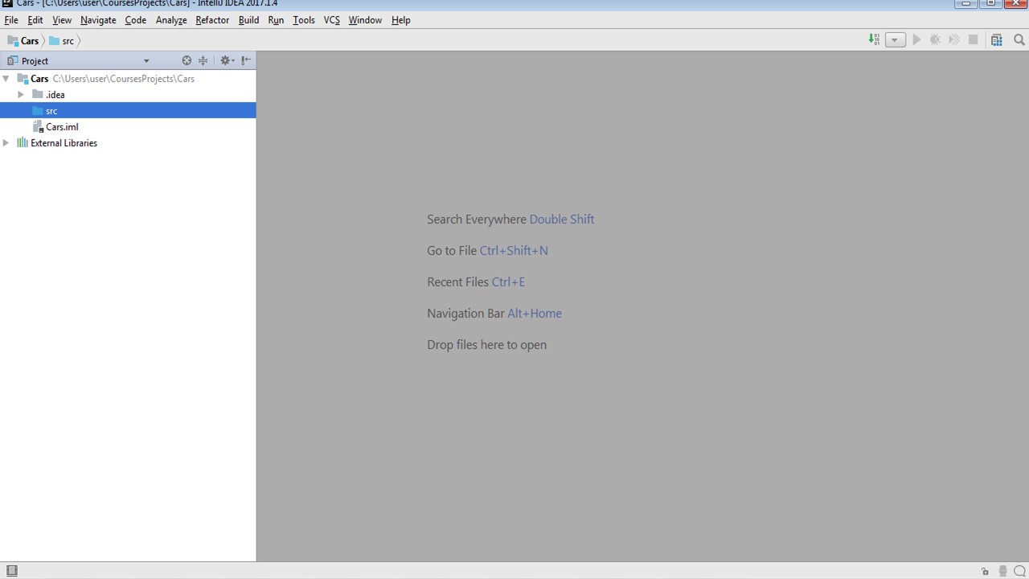Viewport: 1029px width, 579px height.
Task: Collapse the Cars project root node
Action: pyautogui.click(x=6, y=79)
